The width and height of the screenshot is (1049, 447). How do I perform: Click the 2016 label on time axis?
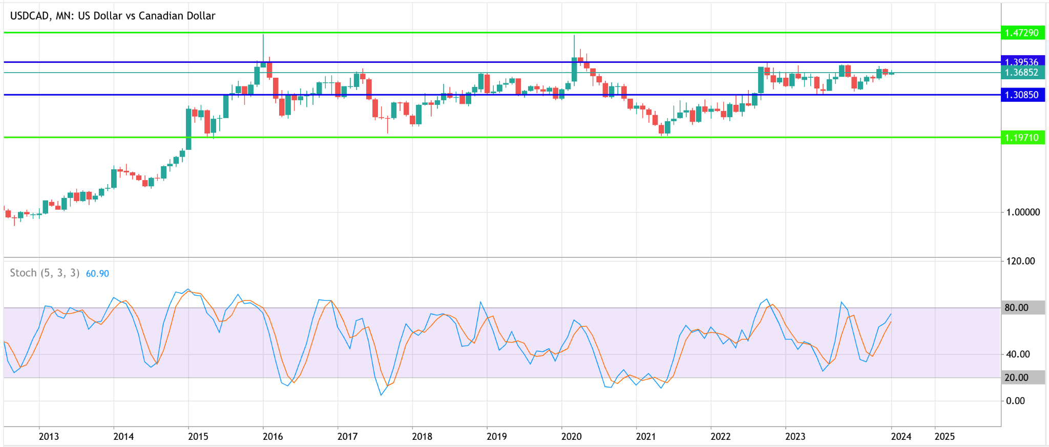[272, 436]
